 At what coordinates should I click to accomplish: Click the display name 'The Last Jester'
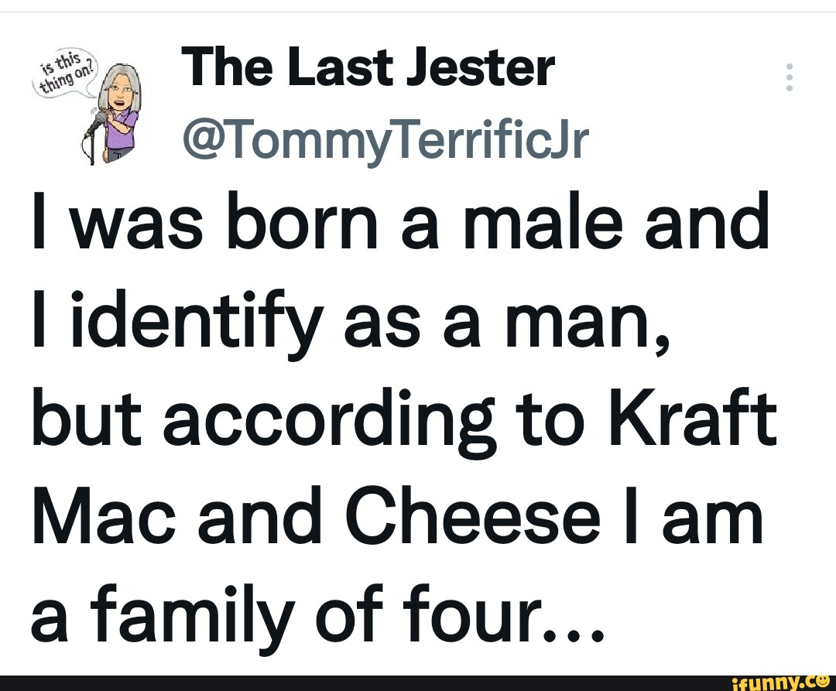[370, 67]
